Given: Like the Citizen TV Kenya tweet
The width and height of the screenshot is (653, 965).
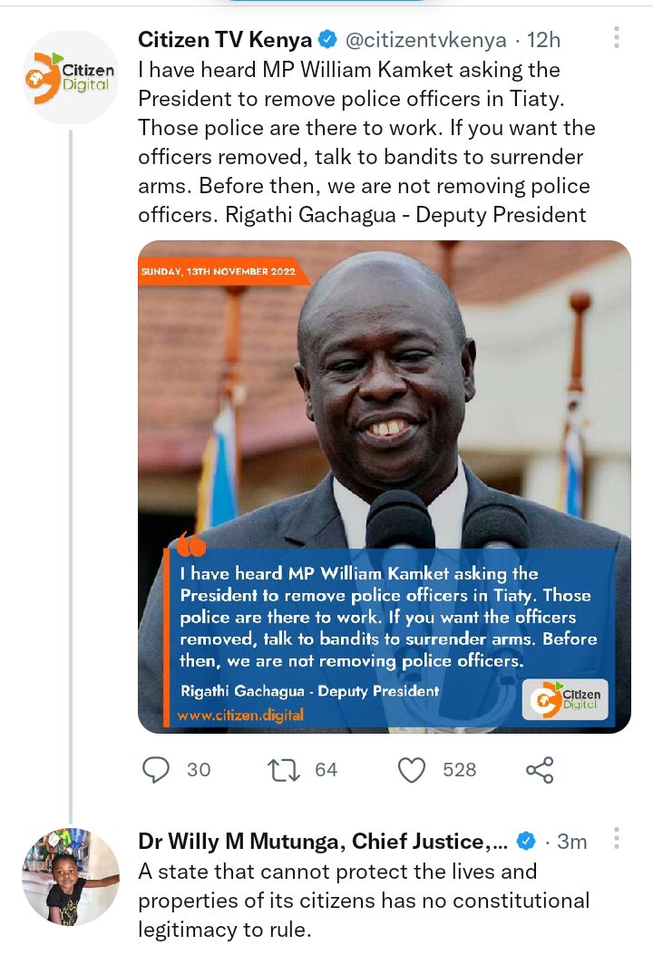Looking at the screenshot, I should tap(412, 770).
